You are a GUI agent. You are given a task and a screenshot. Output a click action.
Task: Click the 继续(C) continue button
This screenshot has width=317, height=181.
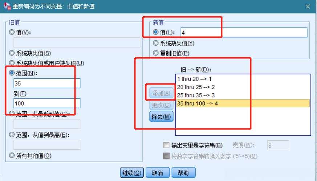[x=132, y=173]
